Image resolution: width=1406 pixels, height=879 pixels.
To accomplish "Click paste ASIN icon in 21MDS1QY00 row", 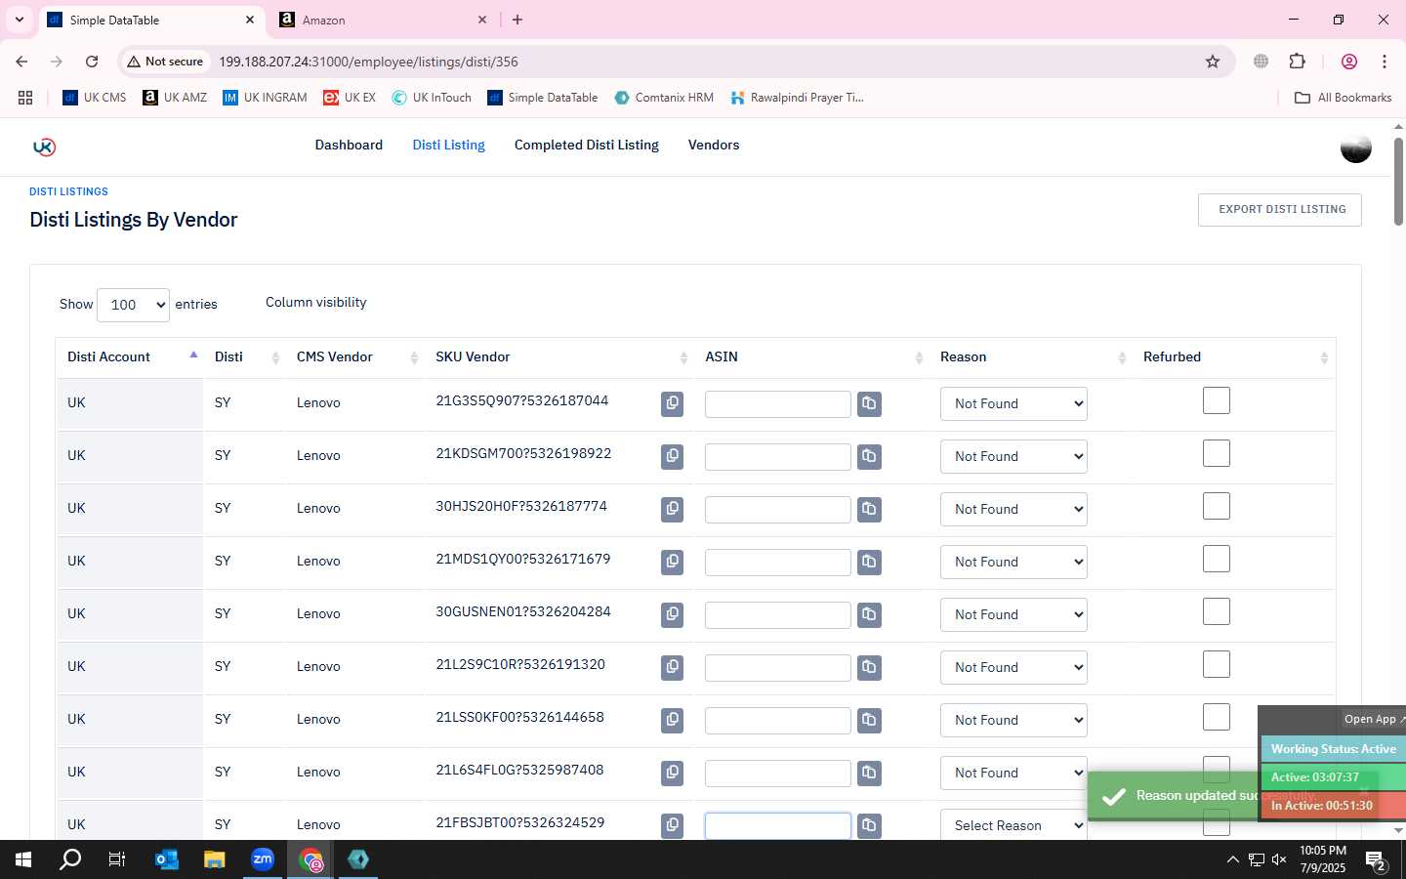I will coord(869,562).
